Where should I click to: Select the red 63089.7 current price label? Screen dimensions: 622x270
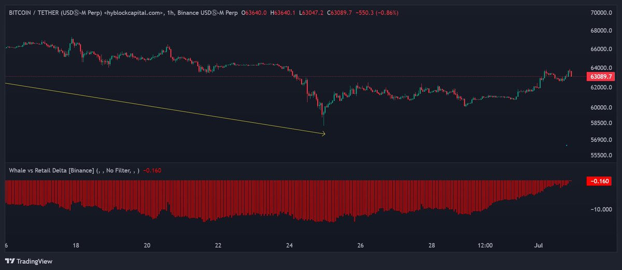[x=600, y=77]
